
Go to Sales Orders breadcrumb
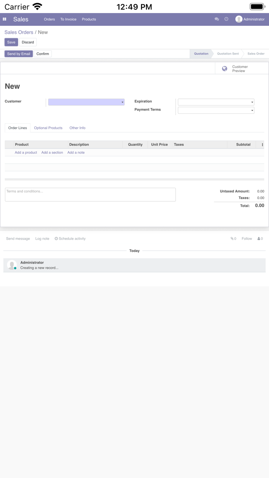(19, 32)
